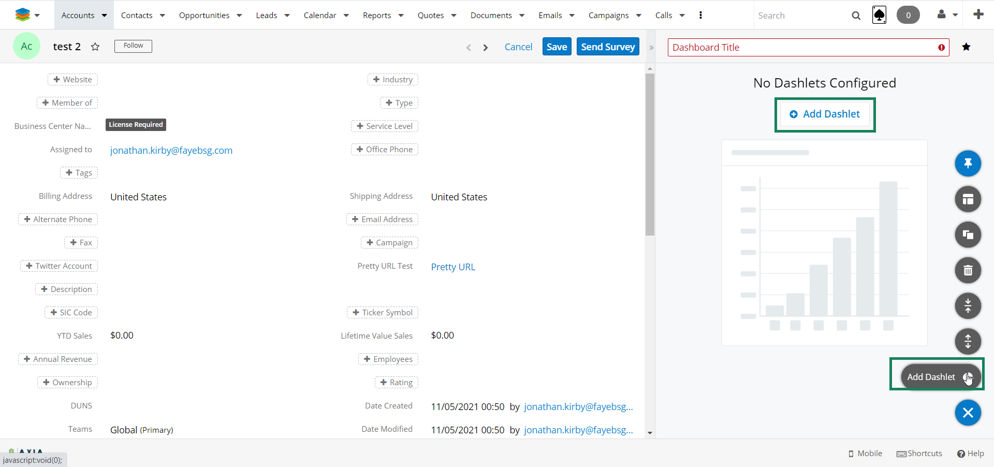Click the expand all dashlets icon
This screenshot has width=994, height=467.
click(968, 342)
